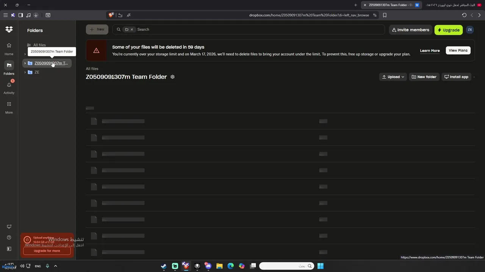Open team folder settings gear icon
485x272 pixels.
point(172,77)
